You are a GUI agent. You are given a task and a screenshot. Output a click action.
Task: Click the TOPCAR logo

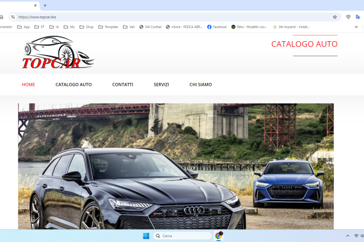coord(58,53)
